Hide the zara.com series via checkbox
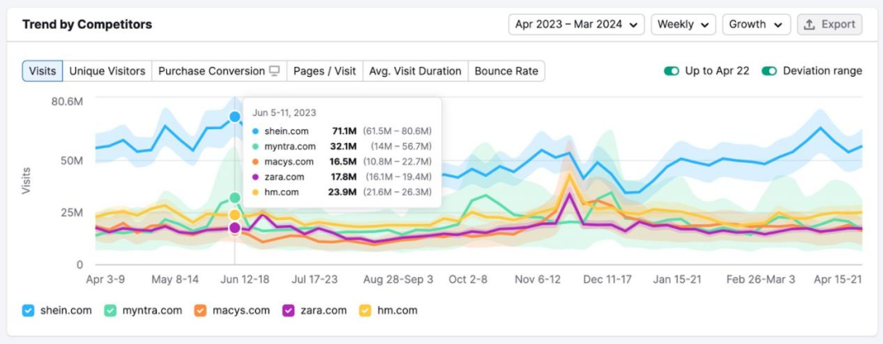This screenshot has width=883, height=344. (288, 310)
